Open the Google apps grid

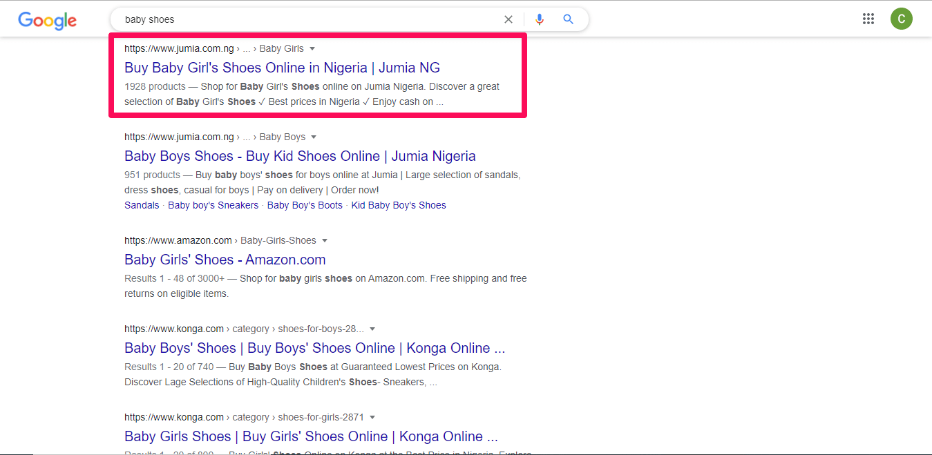pos(868,19)
